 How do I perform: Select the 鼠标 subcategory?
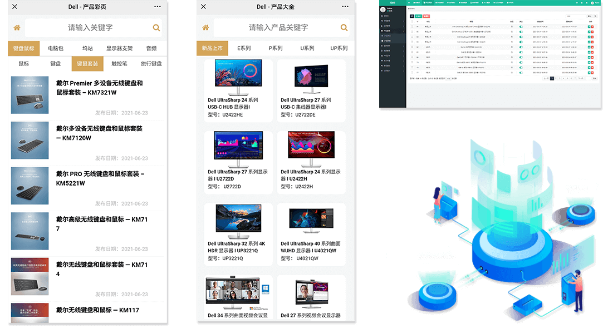[x=24, y=64]
